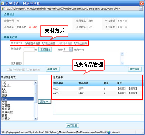Click 【编辑】 for item 02001
Viewport: 145px width, 135px height.
(x=121, y=89)
